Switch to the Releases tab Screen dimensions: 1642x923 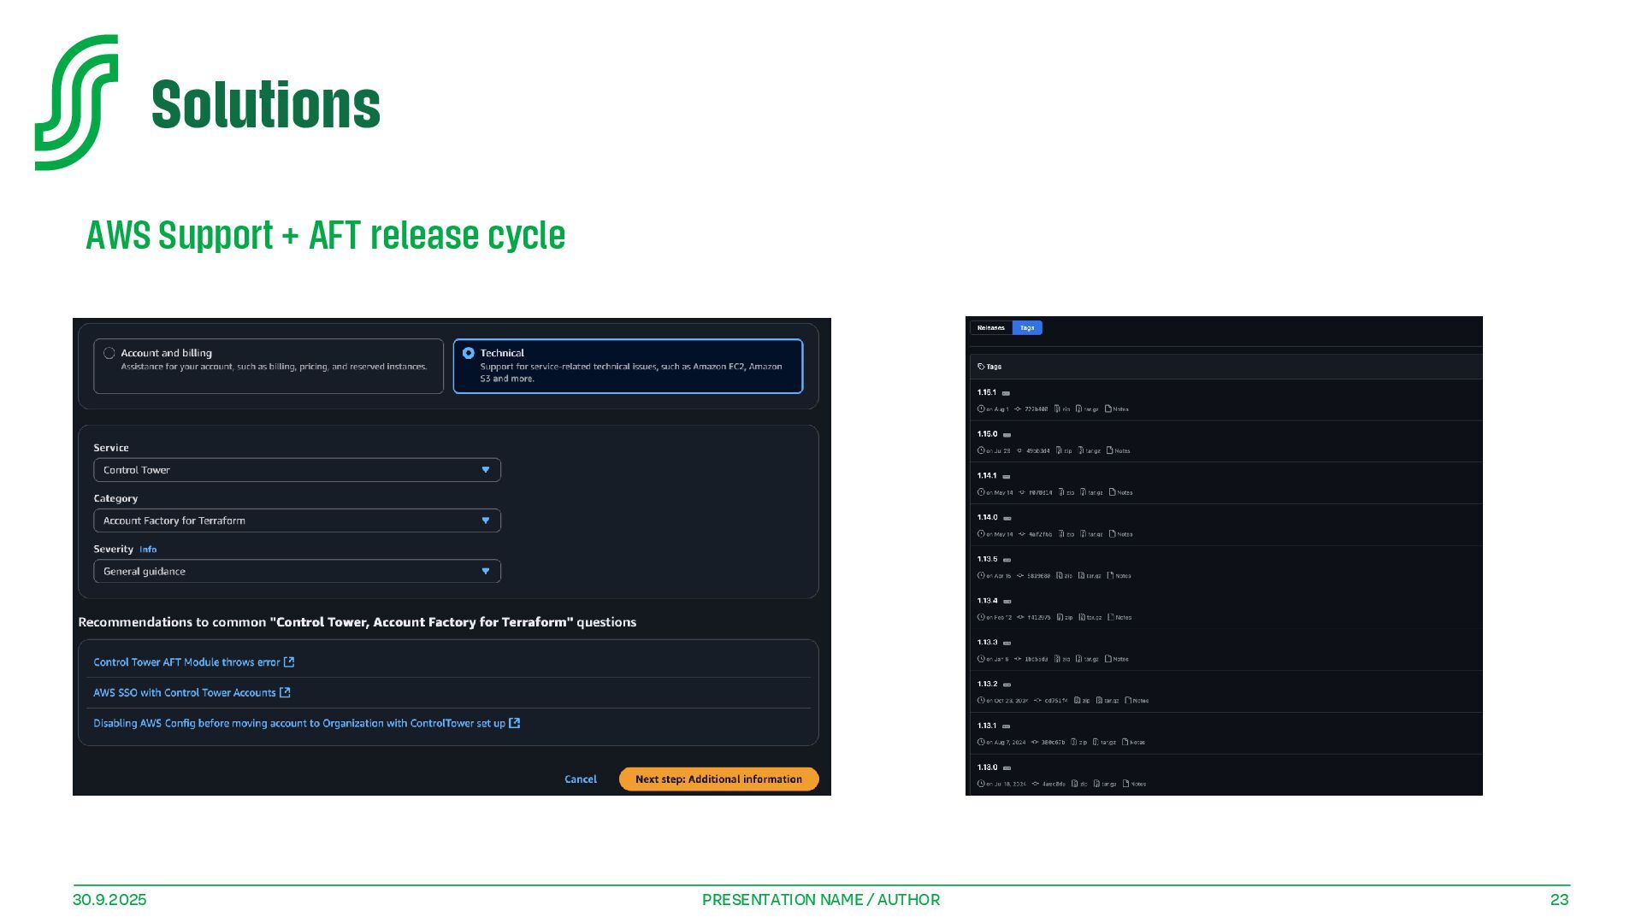point(991,328)
